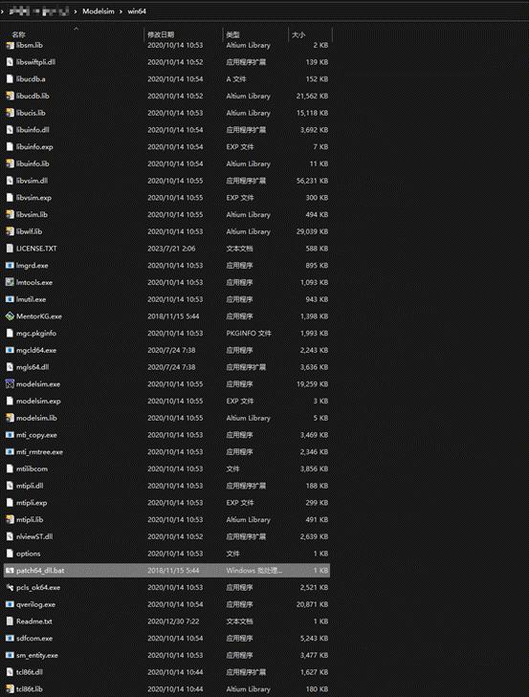Click the lmtools.exe icon
The width and height of the screenshot is (529, 697).
point(10,282)
